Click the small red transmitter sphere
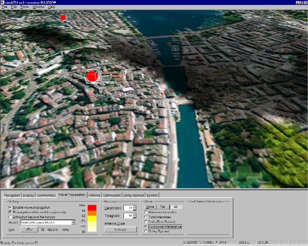The height and width of the screenshot is (246, 308). (x=63, y=17)
